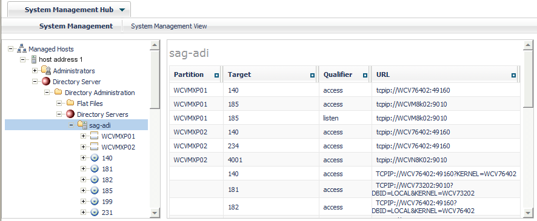Click the sag-adi directory server icon
The height and width of the screenshot is (221, 537).
pos(82,125)
